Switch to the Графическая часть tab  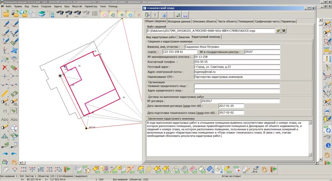coord(267,21)
